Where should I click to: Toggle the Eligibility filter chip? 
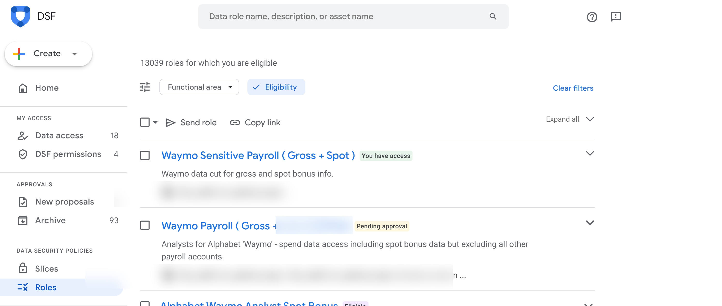tap(276, 87)
